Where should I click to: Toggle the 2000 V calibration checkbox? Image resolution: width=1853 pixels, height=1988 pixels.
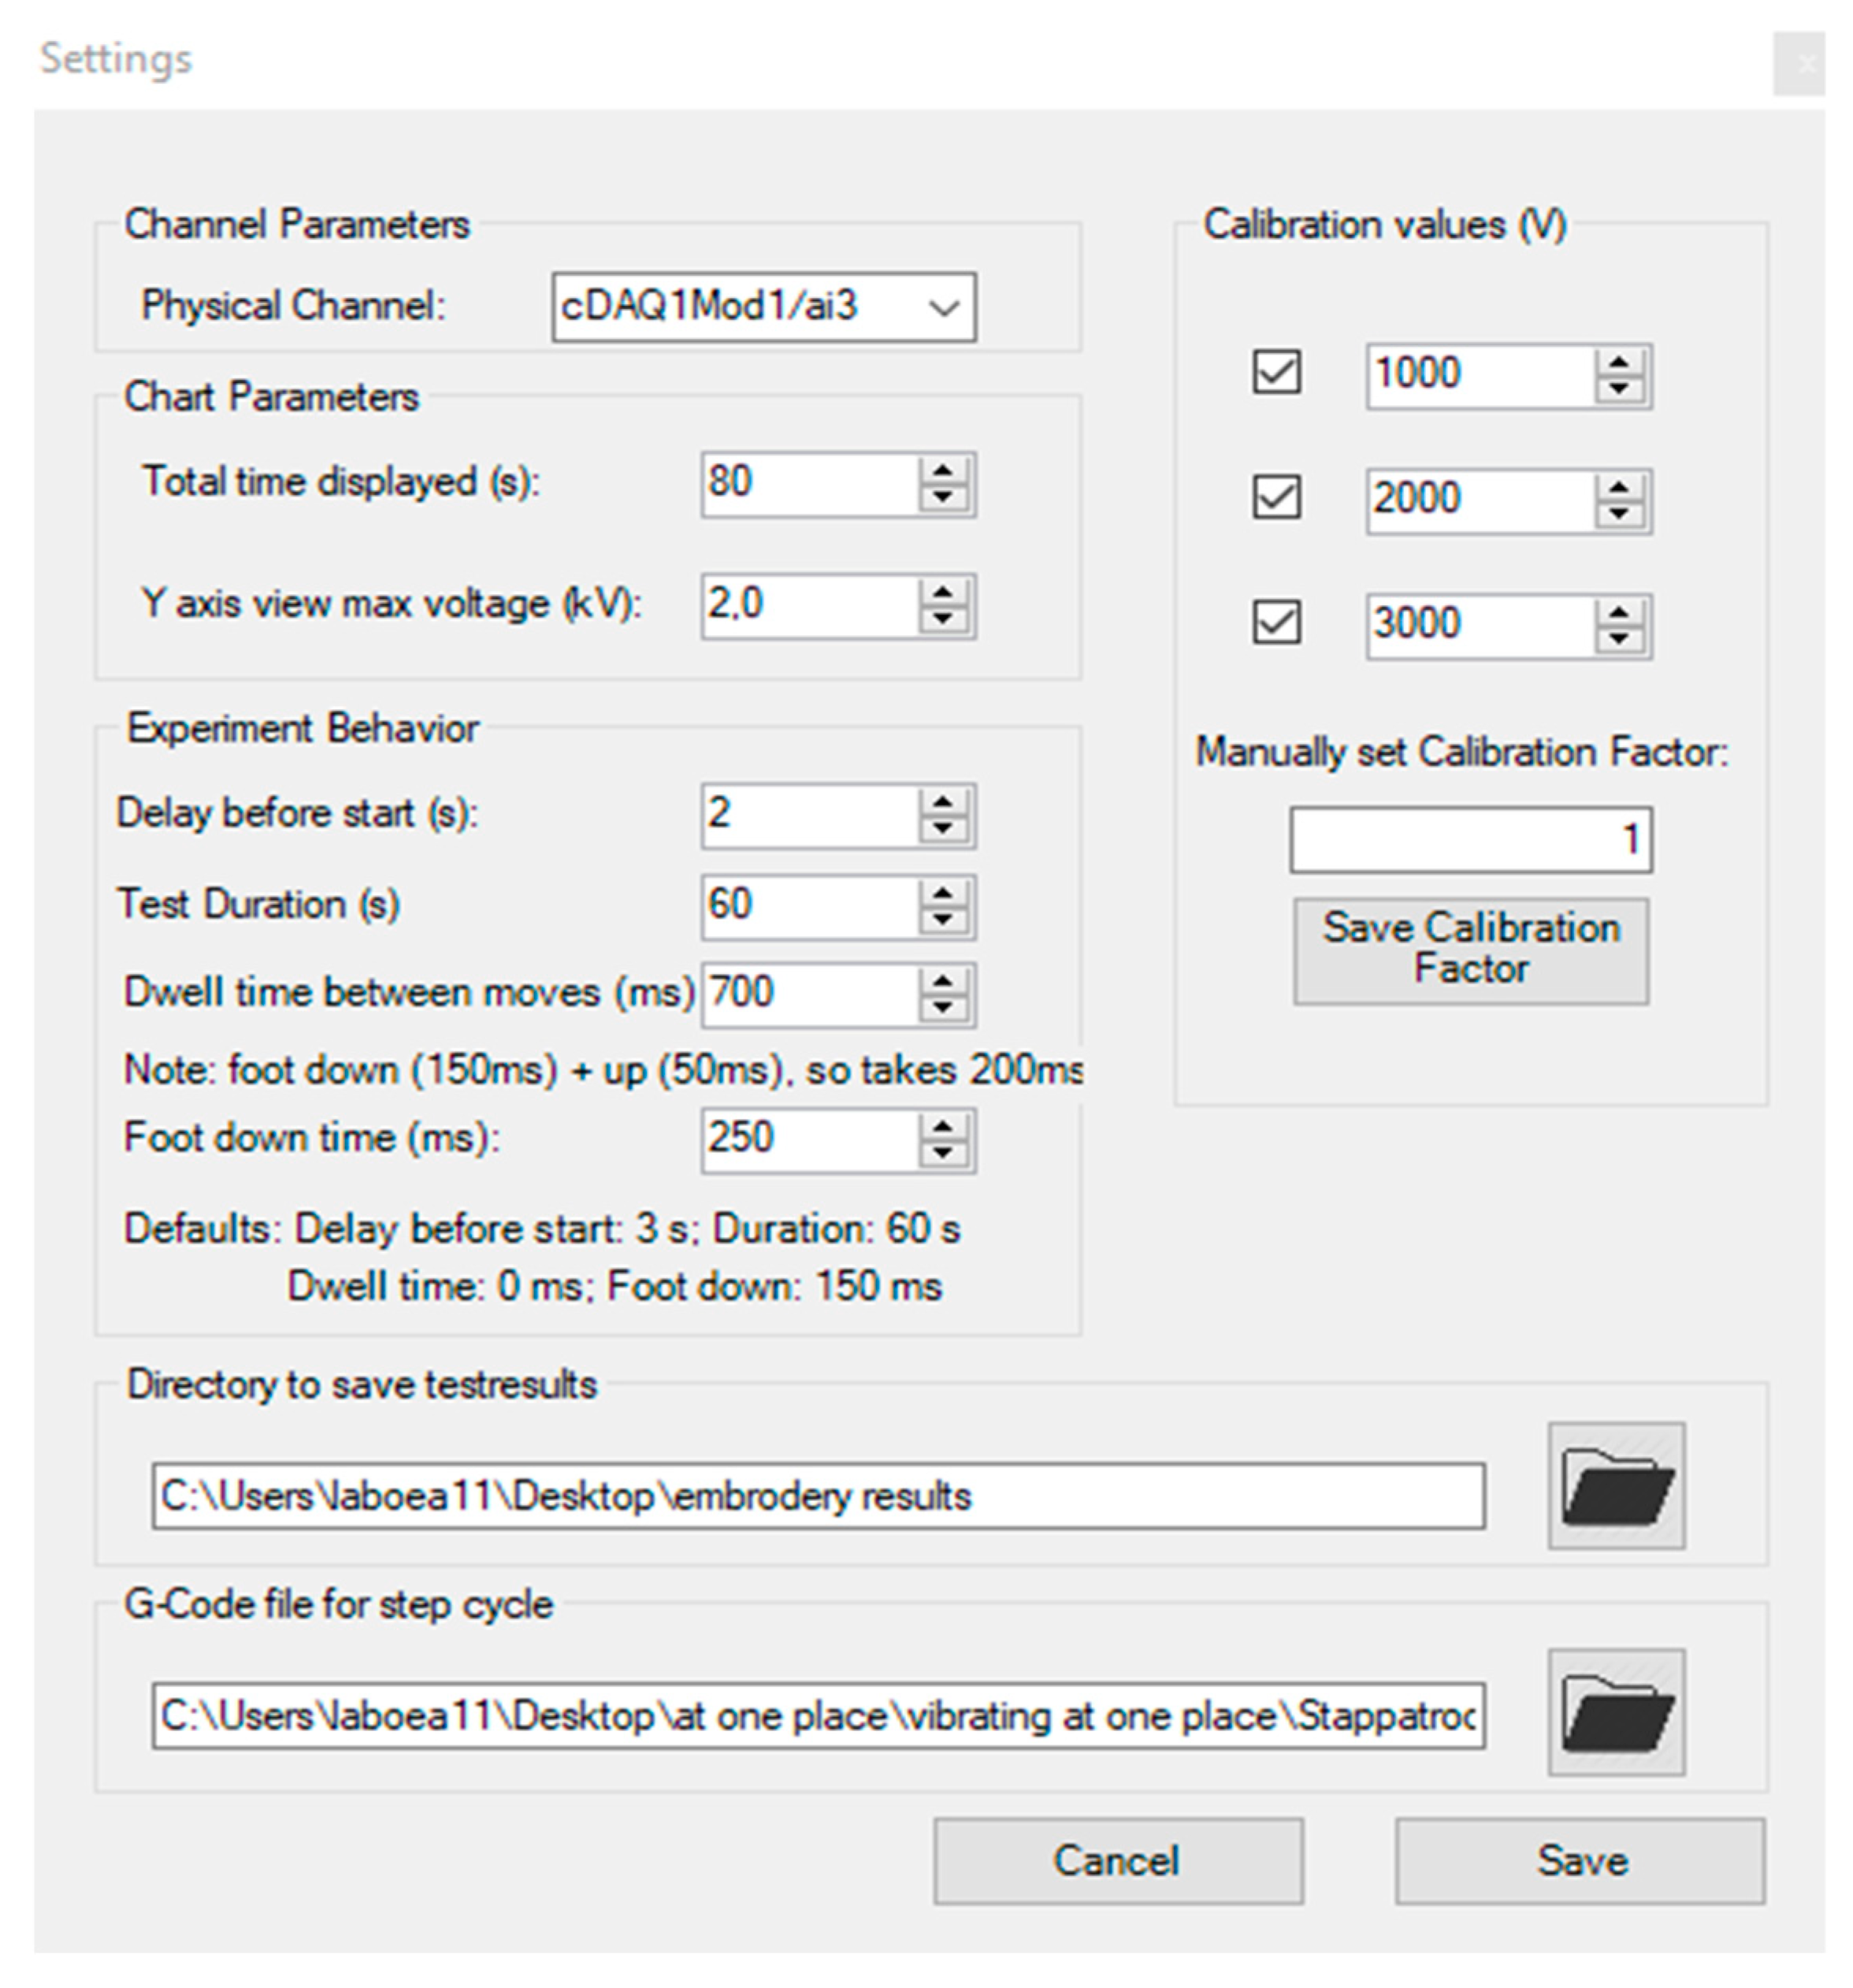(1276, 497)
